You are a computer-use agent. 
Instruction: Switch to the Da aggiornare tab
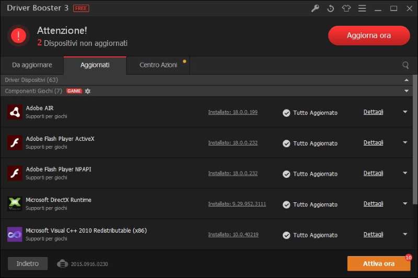point(32,65)
